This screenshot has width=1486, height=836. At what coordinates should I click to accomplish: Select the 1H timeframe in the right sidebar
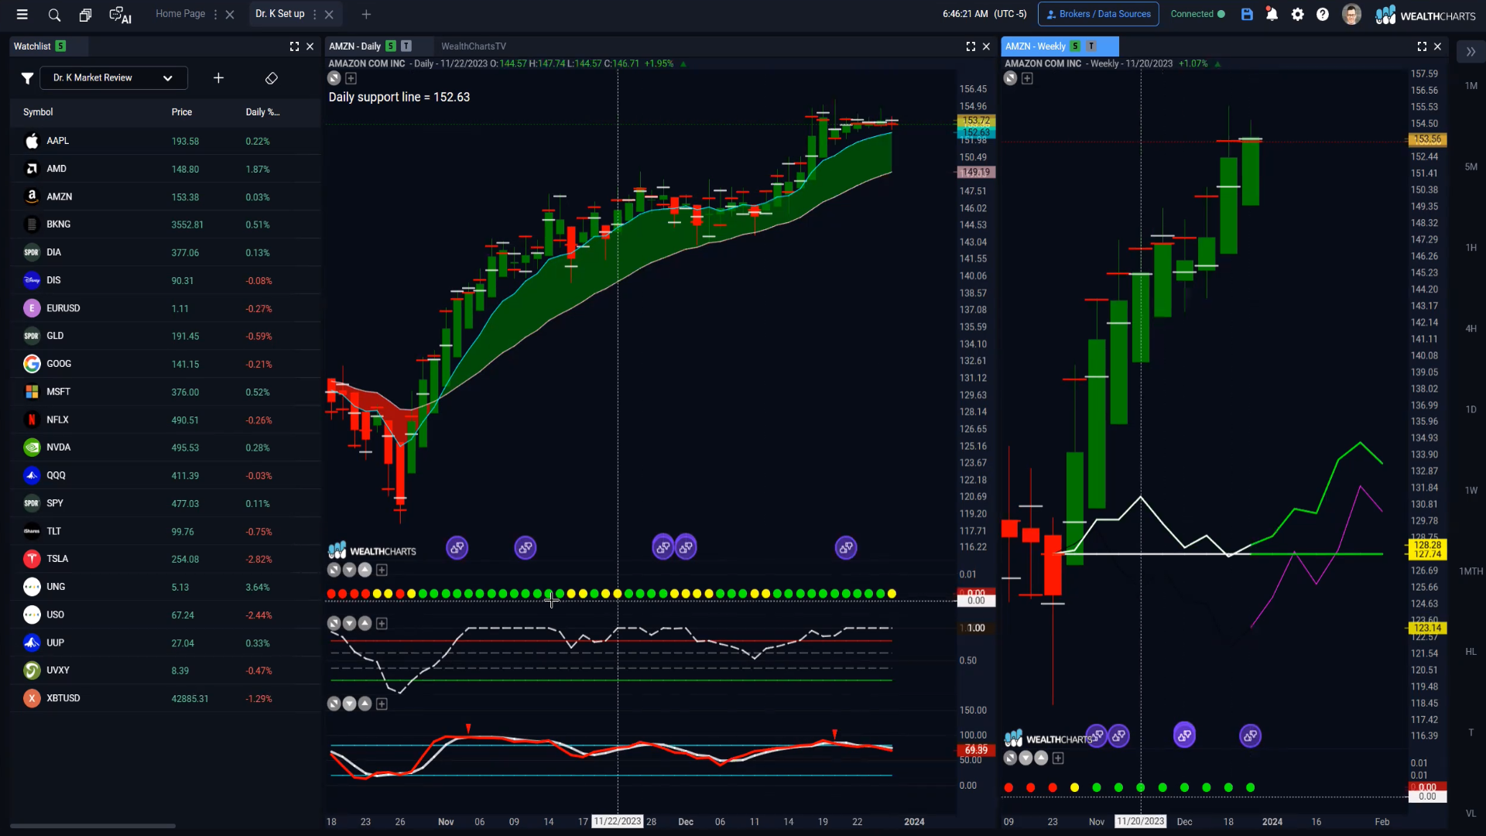point(1471,248)
